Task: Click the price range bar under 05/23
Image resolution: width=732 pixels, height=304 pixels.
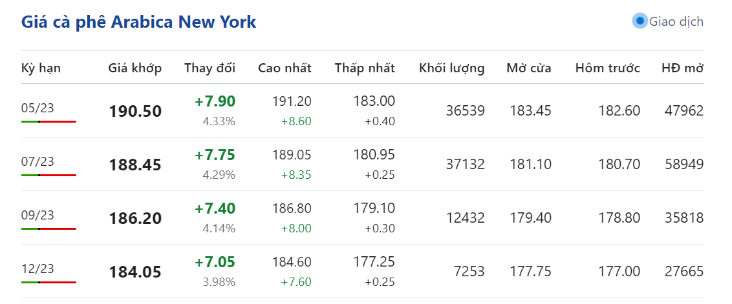Action: click(48, 121)
